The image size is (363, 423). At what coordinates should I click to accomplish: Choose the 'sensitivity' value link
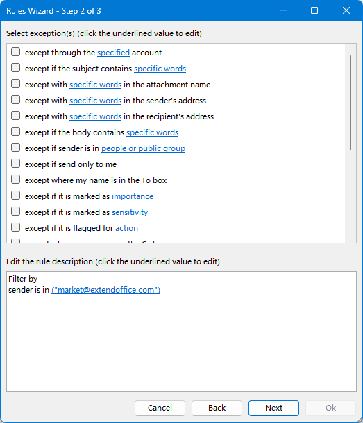130,212
